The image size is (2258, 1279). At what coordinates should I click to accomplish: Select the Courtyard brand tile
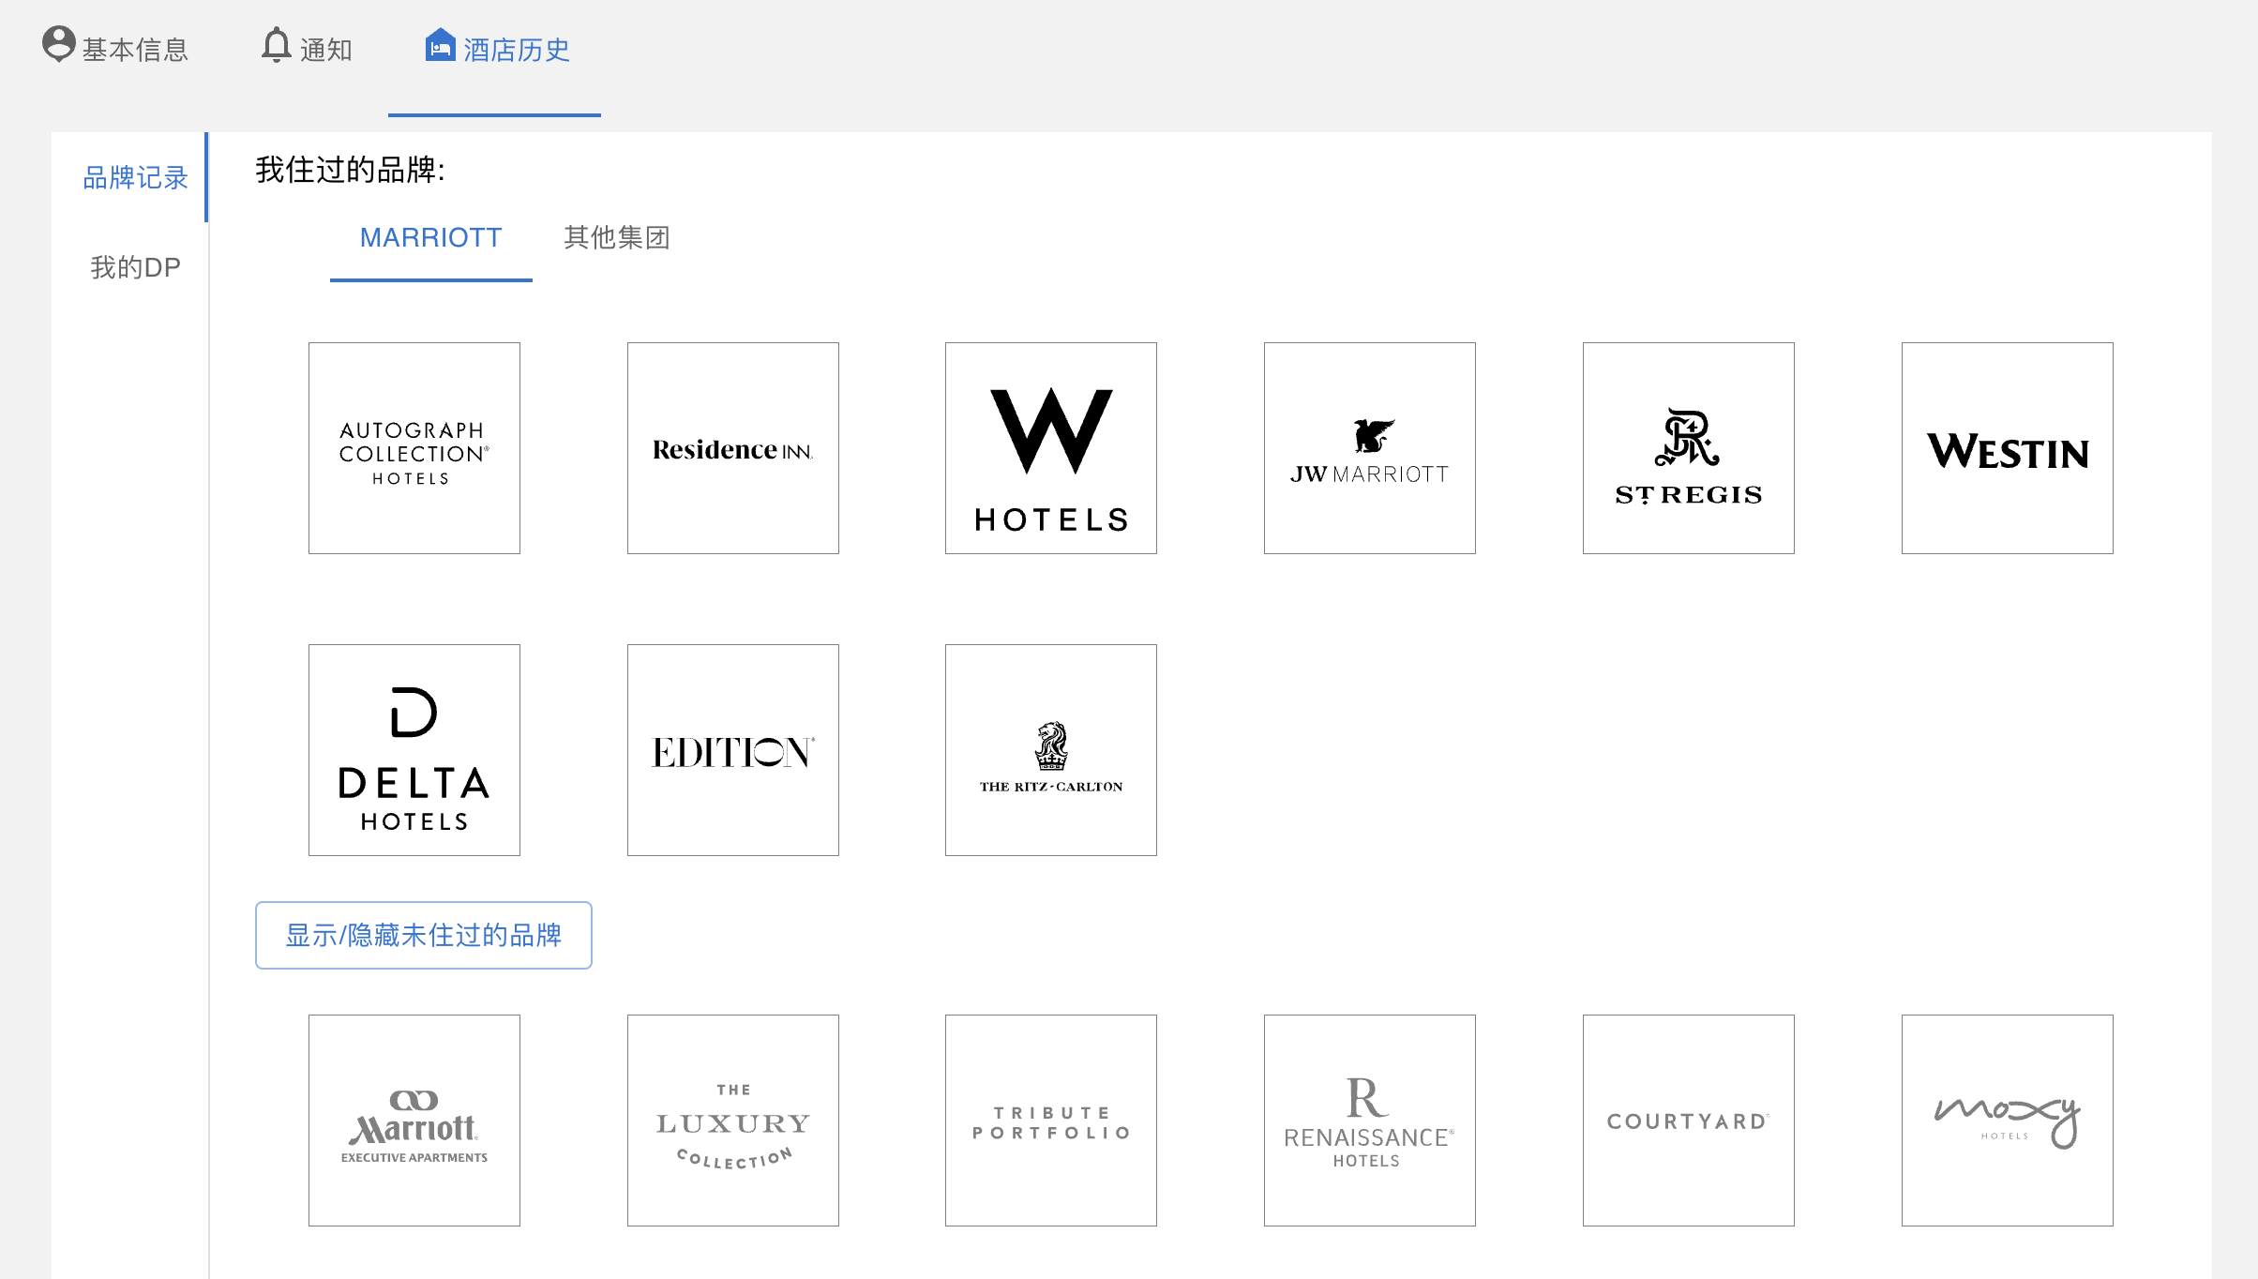[x=1689, y=1121]
